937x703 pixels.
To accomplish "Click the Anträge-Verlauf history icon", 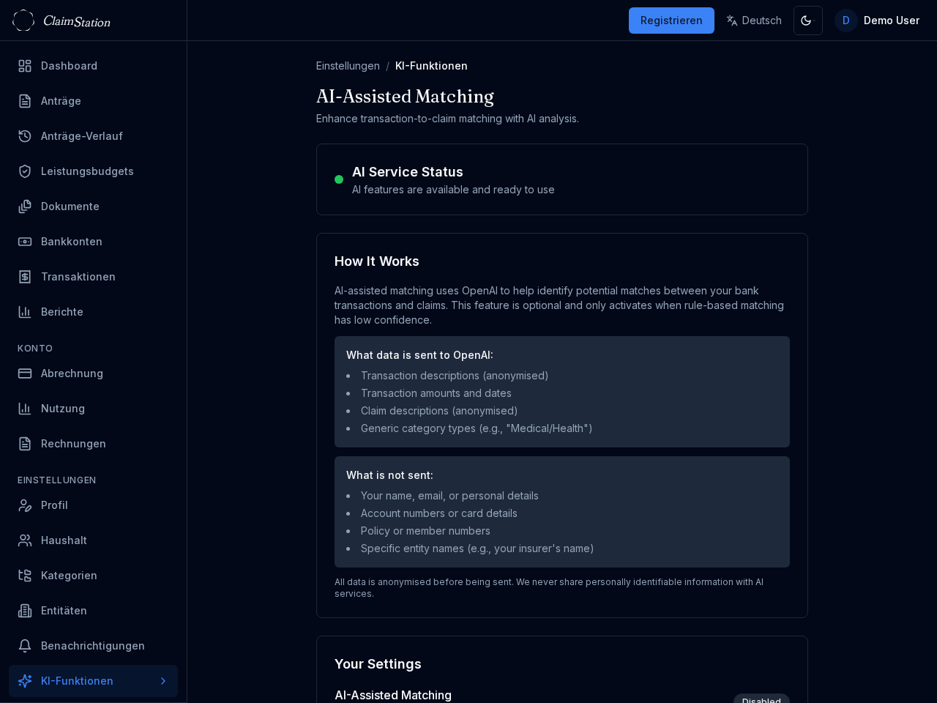I will pyautogui.click(x=25, y=136).
